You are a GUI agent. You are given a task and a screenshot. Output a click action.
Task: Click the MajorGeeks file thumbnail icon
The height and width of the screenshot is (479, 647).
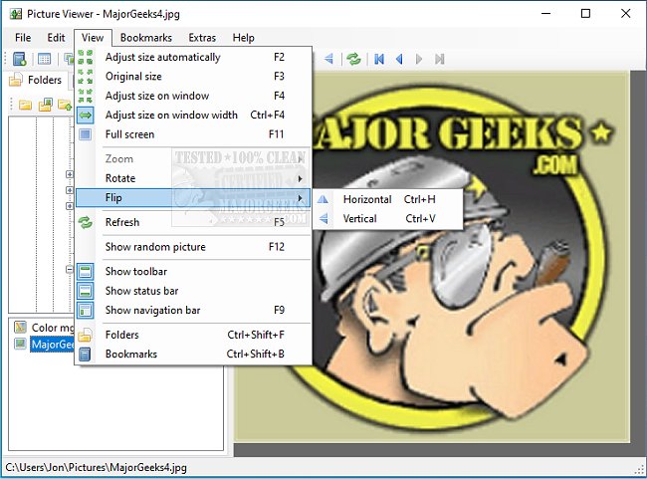coord(20,344)
